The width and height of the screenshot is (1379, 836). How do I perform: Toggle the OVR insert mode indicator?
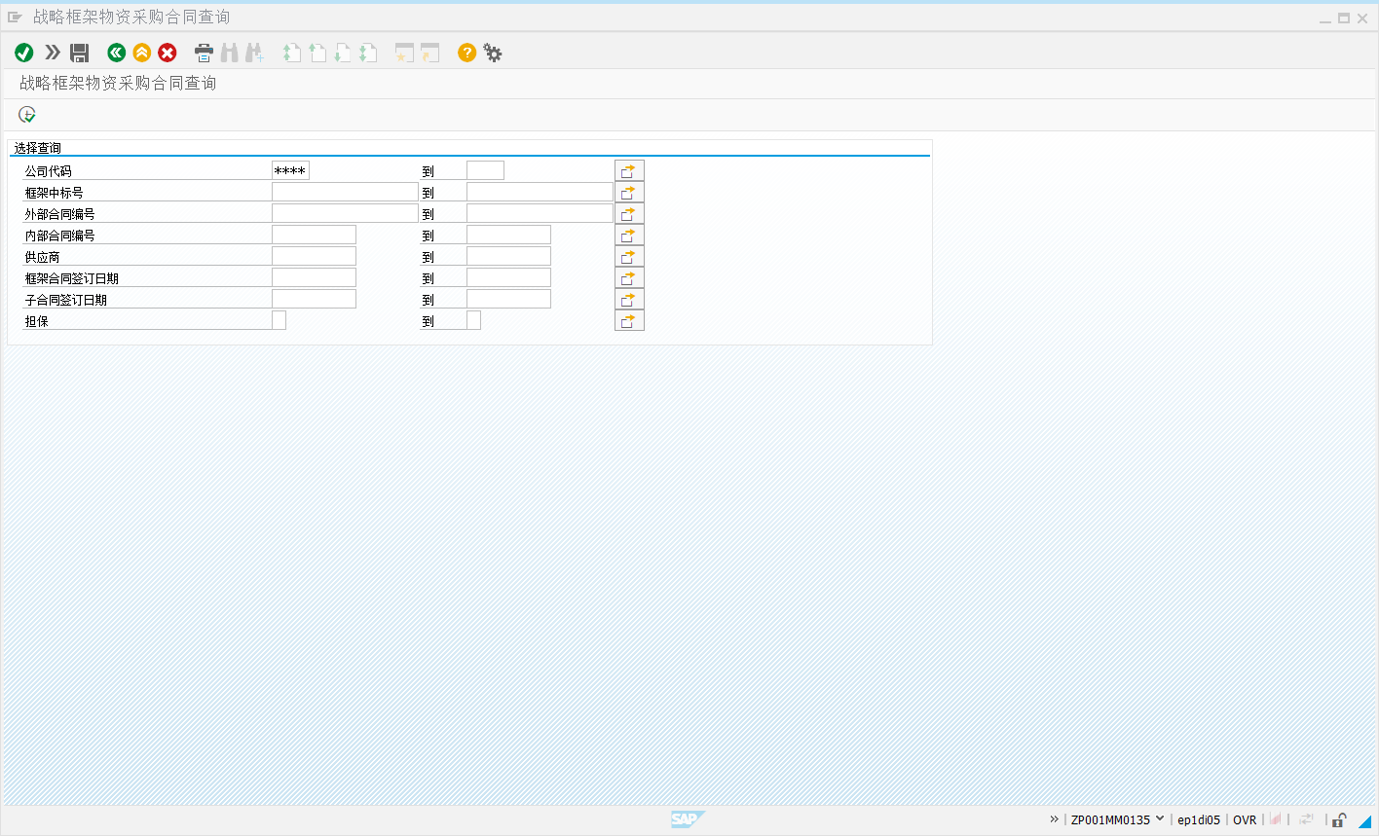click(1245, 819)
